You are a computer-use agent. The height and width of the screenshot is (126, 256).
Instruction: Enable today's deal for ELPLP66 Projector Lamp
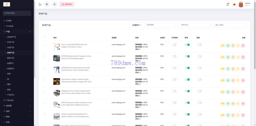click(174, 56)
